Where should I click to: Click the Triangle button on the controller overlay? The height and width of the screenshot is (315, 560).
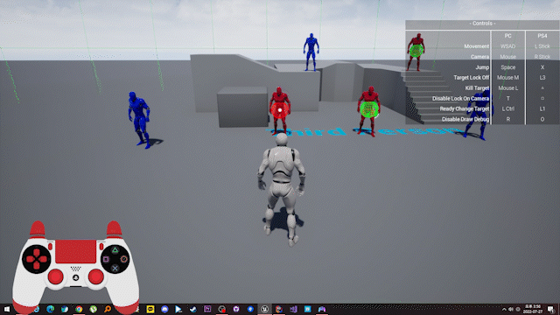(x=115, y=250)
